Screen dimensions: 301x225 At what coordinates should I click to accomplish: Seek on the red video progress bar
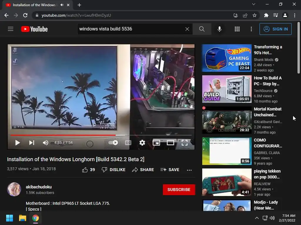[x=101, y=135]
